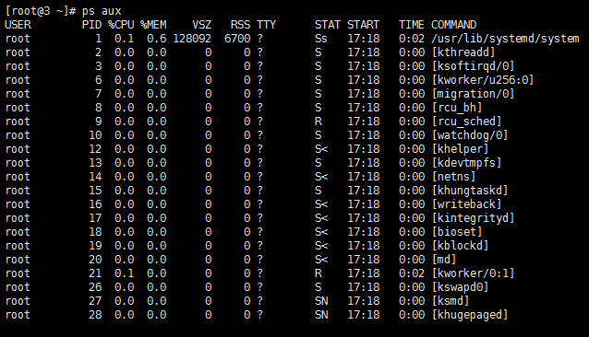Click the '[root@3 ~]#' shell prompt

click(41, 11)
